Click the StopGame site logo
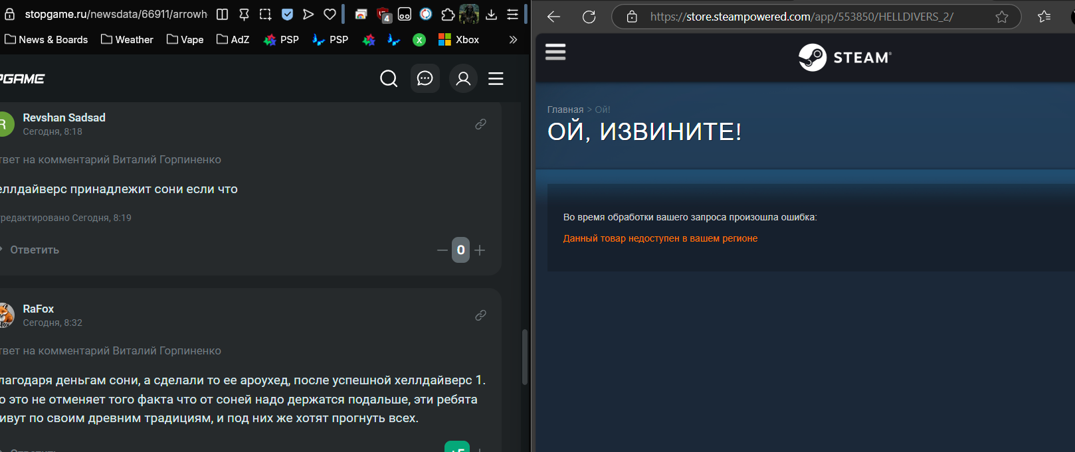Screen dimensions: 1075x452 [x=22, y=78]
